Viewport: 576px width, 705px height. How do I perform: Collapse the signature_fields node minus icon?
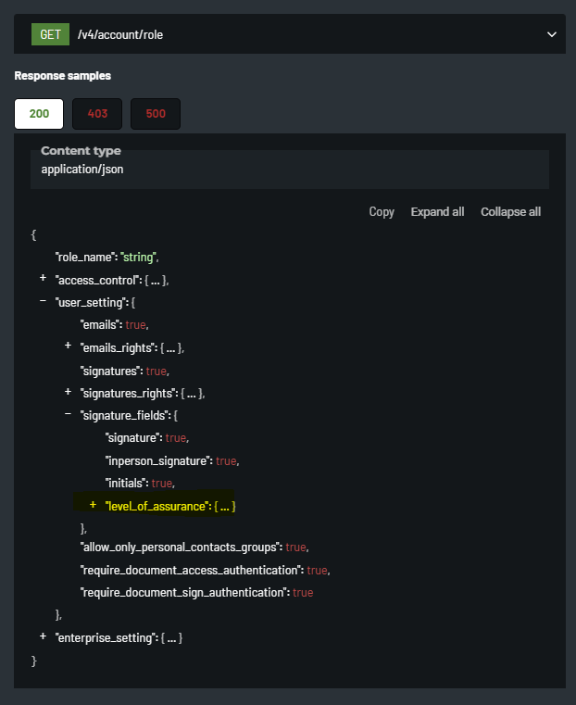tap(68, 415)
